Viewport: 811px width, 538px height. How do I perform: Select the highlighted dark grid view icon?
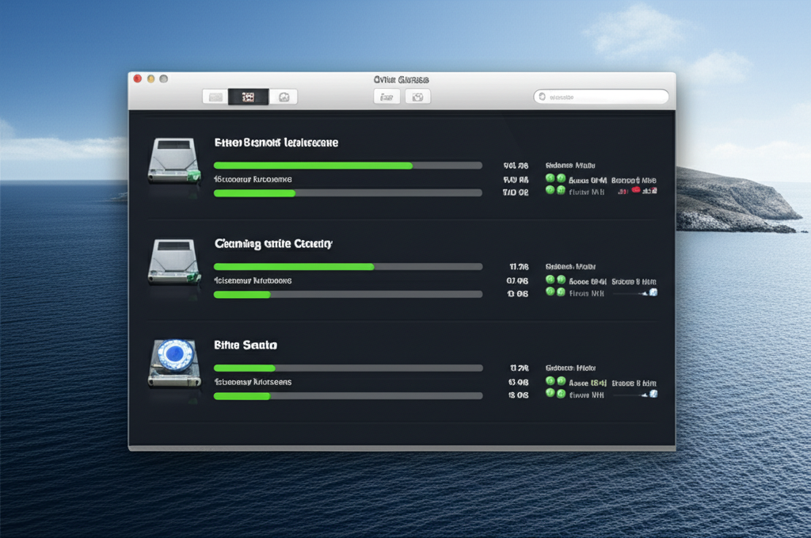(x=246, y=96)
